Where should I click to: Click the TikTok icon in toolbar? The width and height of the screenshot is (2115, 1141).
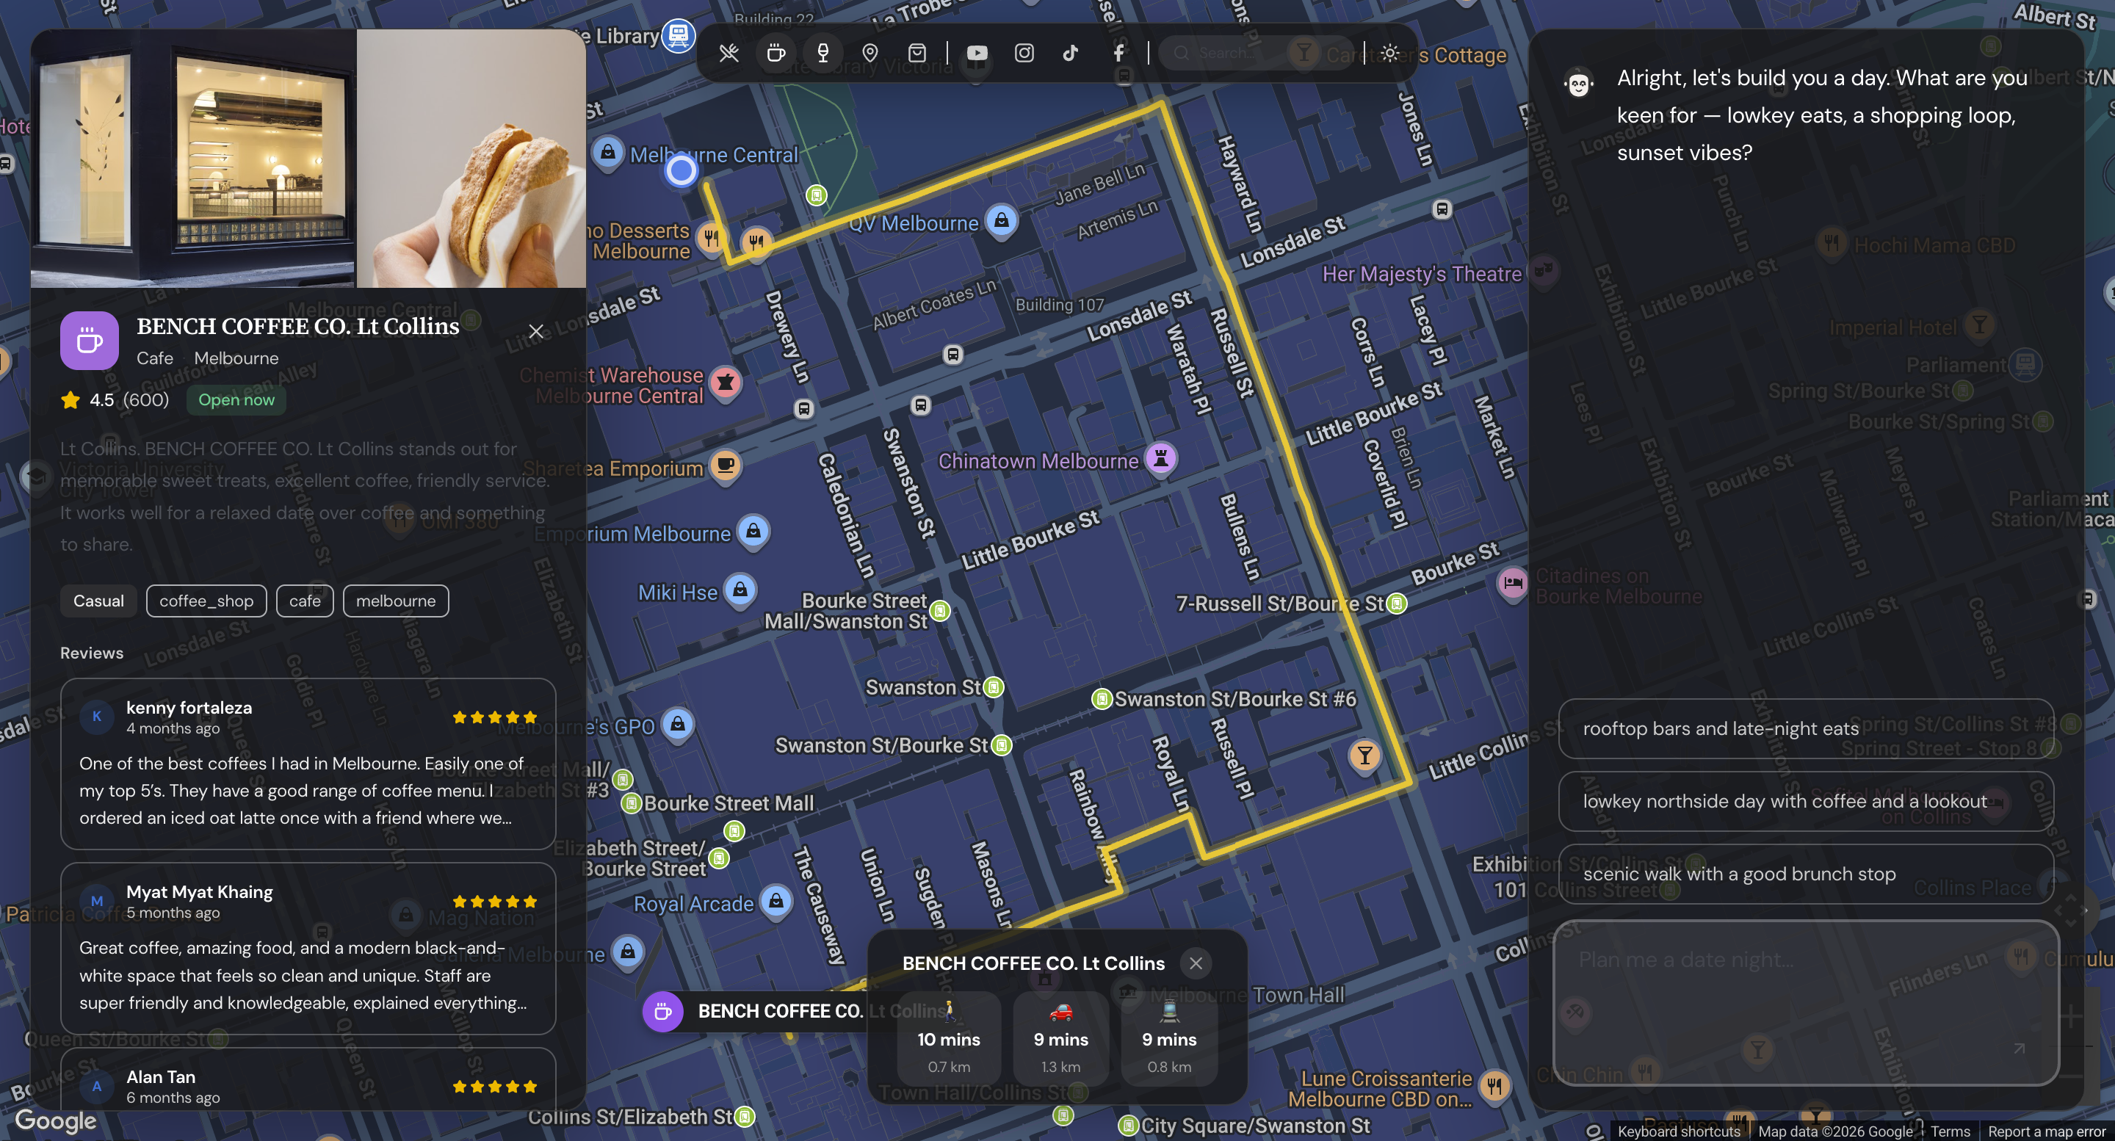1071,54
